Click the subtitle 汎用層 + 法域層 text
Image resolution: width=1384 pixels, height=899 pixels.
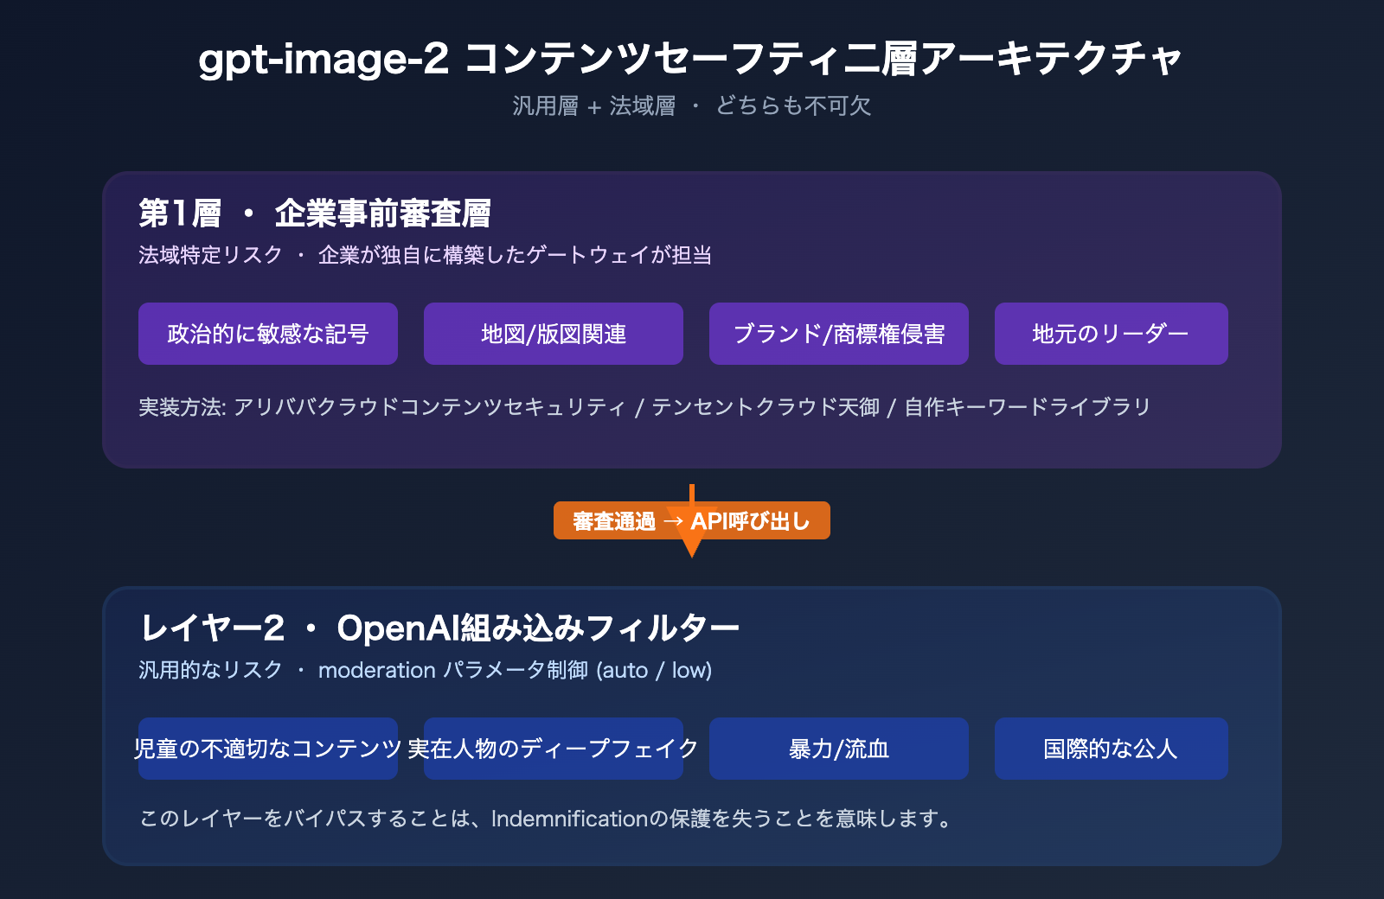tap(692, 106)
